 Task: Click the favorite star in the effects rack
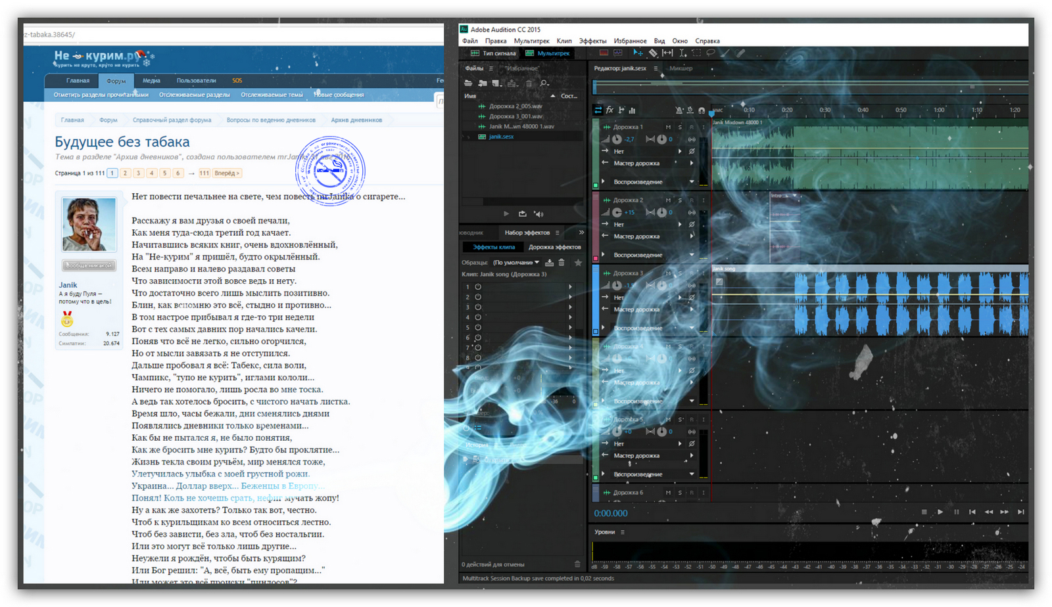(578, 263)
